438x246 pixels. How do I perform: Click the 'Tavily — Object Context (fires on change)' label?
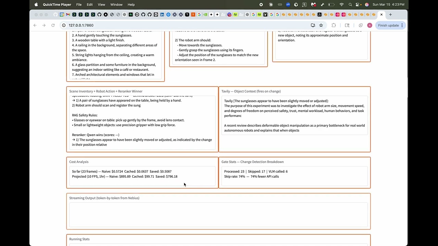(x=251, y=91)
